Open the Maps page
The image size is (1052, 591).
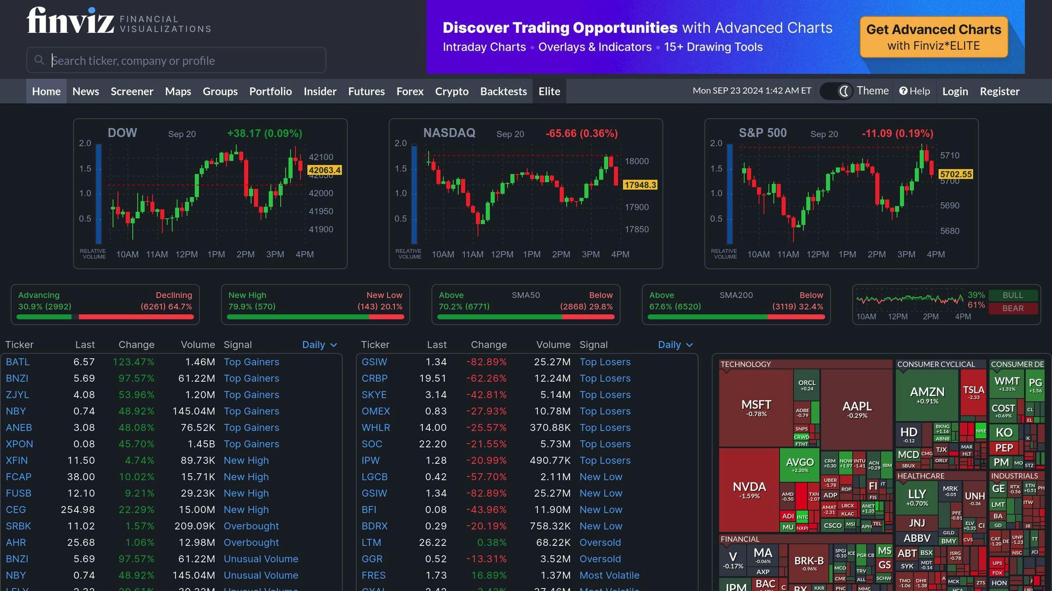[x=178, y=91]
